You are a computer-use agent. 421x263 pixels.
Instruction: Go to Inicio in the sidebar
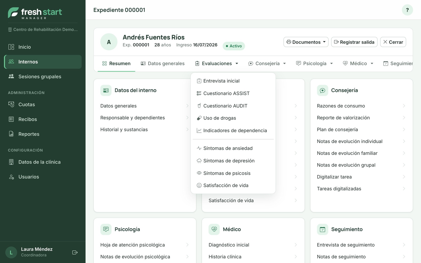43,47
